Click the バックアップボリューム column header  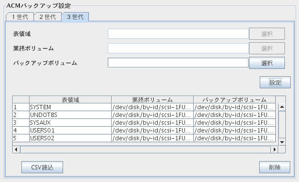click(x=234, y=99)
